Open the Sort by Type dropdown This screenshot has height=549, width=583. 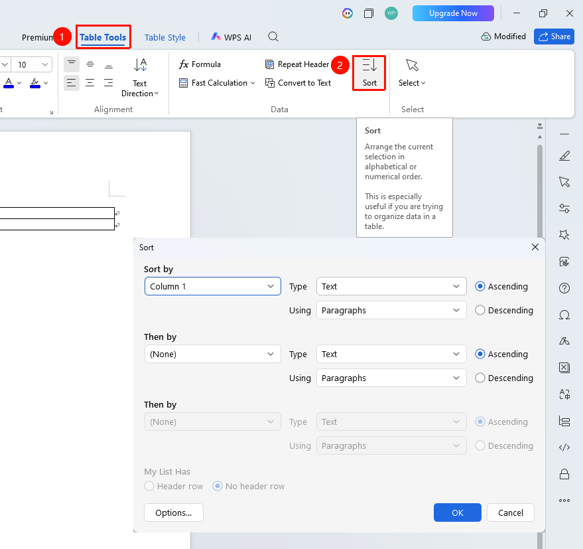[391, 286]
